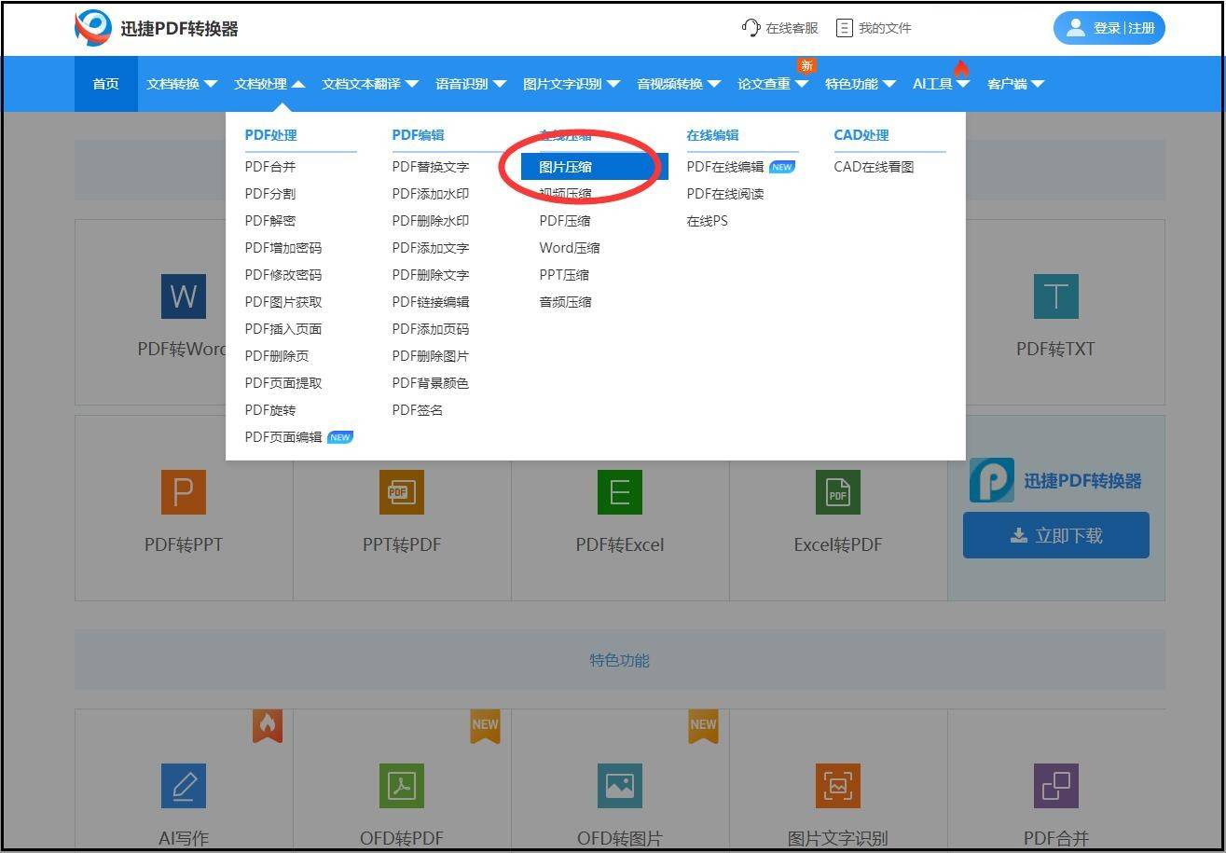This screenshot has height=853, width=1226.
Task: Select the PPT转PDF conversion icon
Action: (401, 492)
